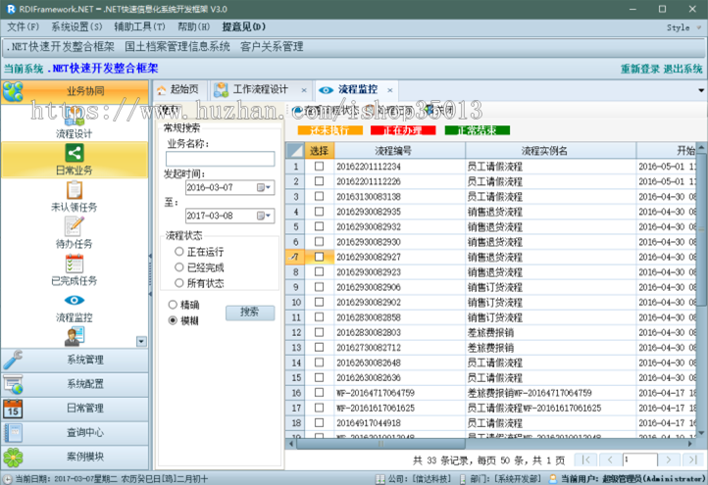Select the 所有状态 radio button

pyautogui.click(x=179, y=283)
